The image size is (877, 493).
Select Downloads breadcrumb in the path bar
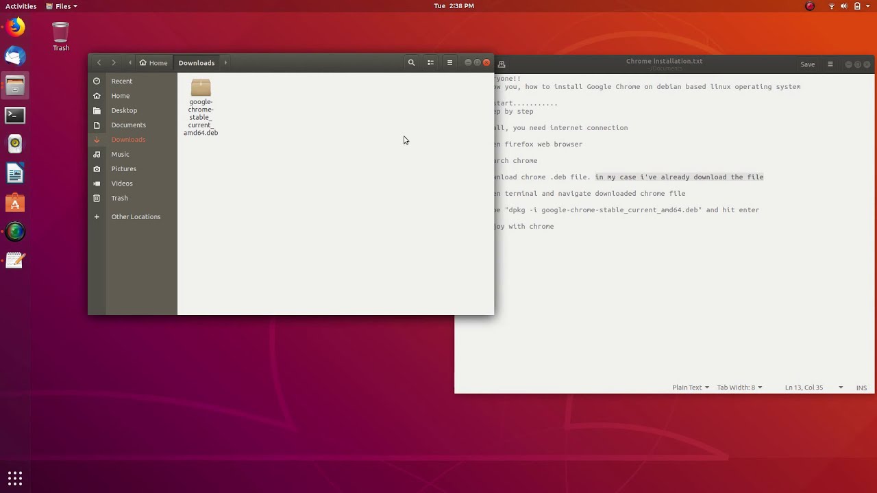coord(197,62)
